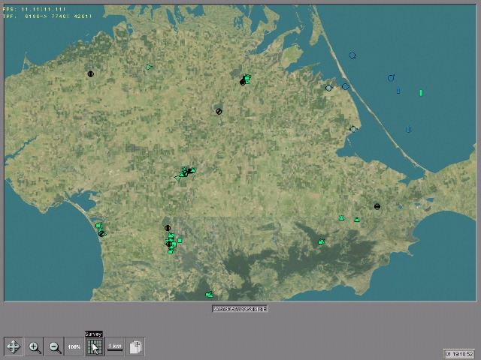Select the black slashed marker in north-central area
Viewport: 481px width, 360px height.
pos(219,112)
